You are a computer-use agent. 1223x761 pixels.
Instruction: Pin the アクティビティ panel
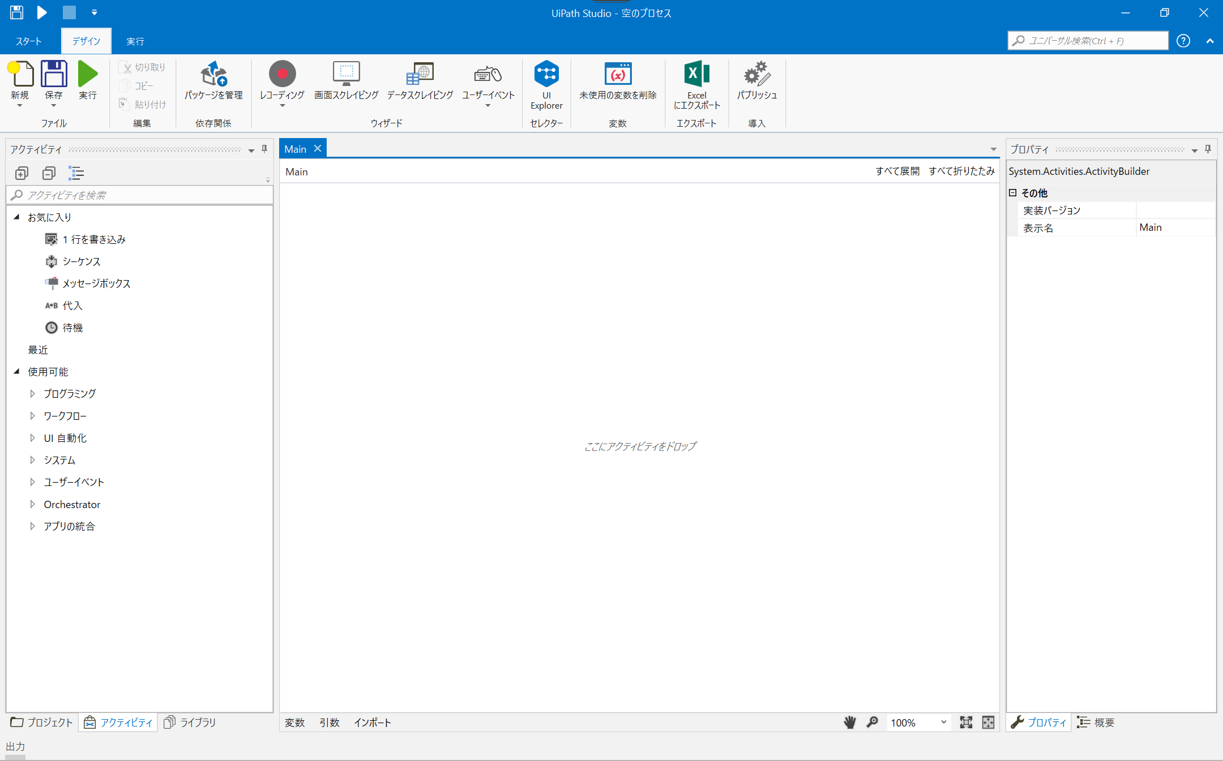(264, 149)
